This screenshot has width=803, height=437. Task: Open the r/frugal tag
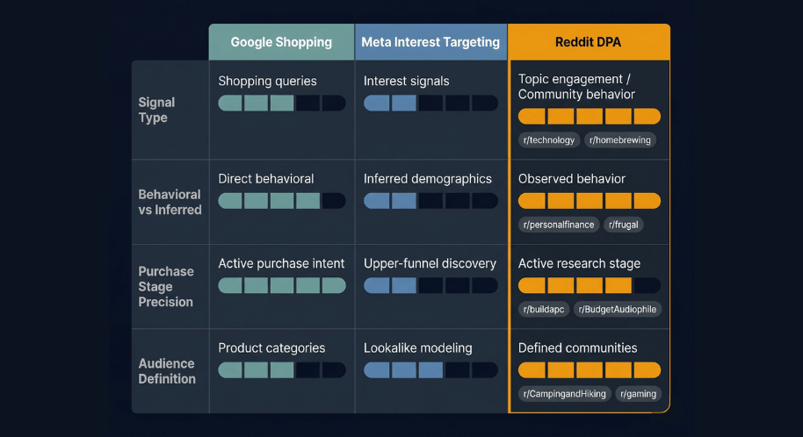pyautogui.click(x=623, y=225)
